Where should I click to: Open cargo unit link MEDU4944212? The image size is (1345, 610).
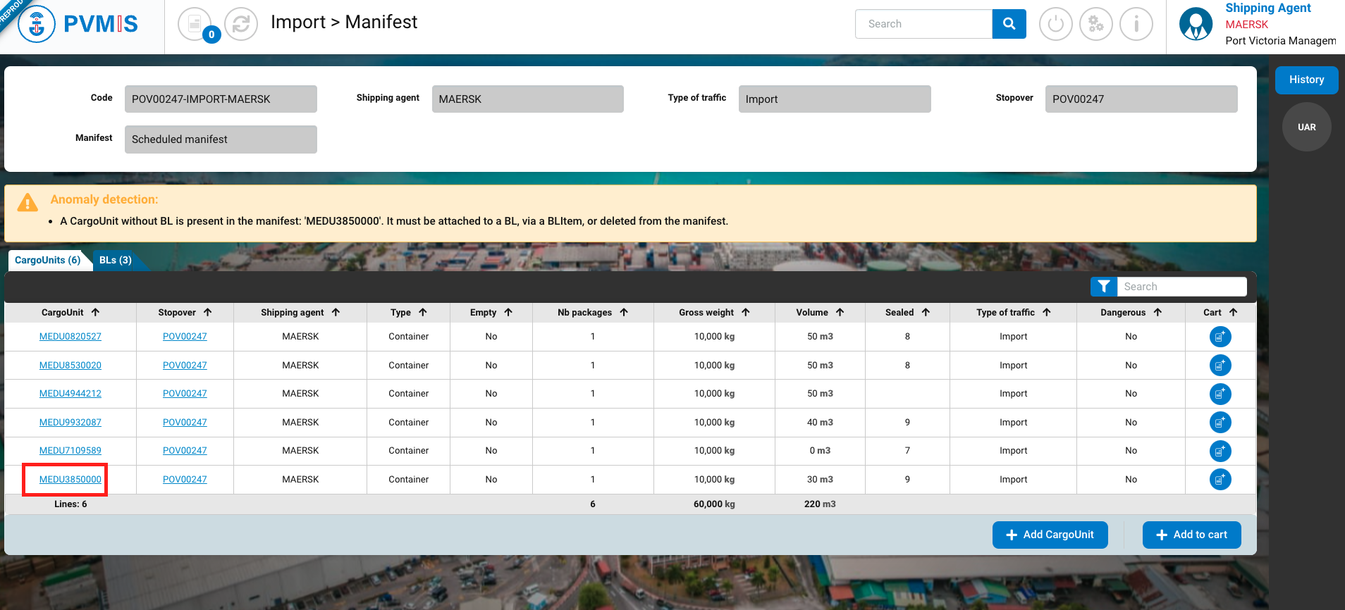pyautogui.click(x=70, y=394)
